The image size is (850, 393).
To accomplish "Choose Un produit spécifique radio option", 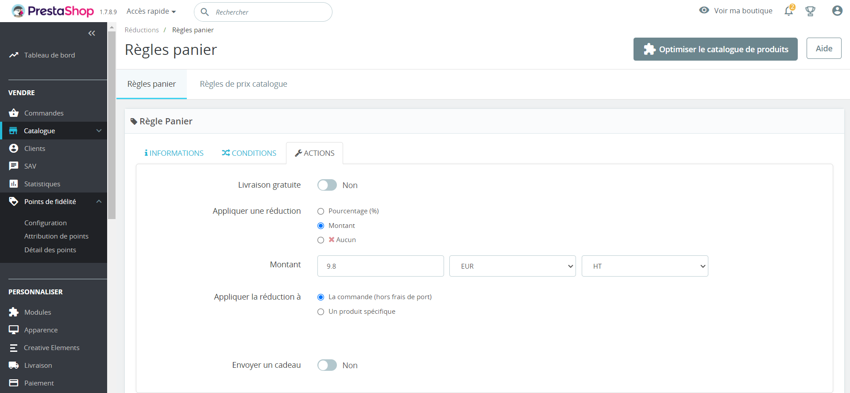I will point(321,312).
